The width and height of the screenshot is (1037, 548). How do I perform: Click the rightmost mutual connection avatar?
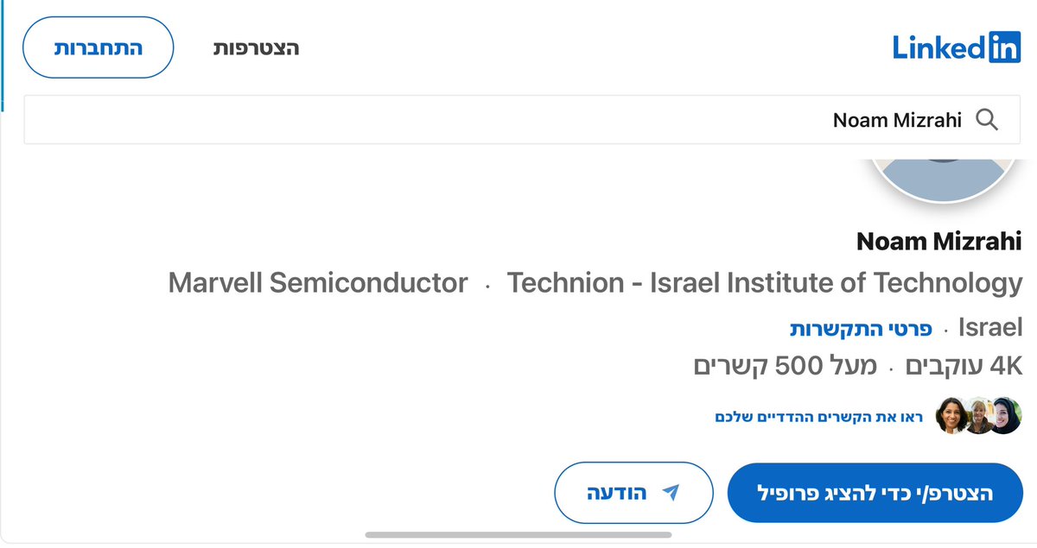(x=1005, y=416)
